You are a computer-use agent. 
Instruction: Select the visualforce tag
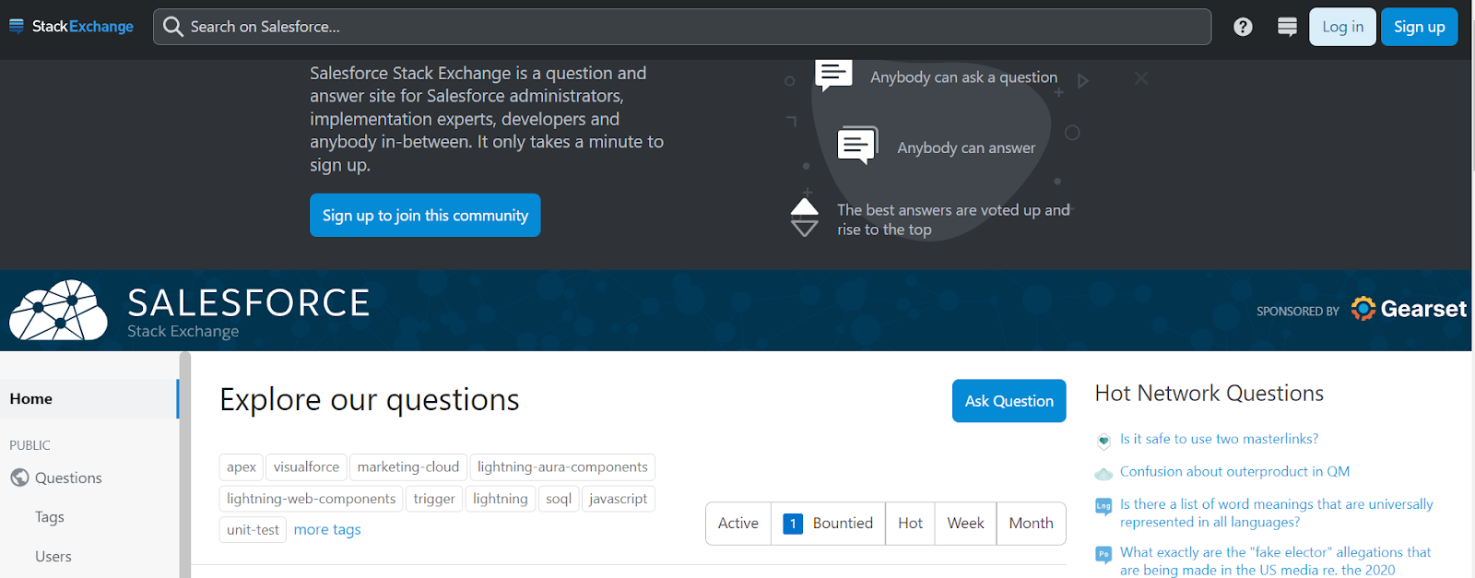click(306, 467)
